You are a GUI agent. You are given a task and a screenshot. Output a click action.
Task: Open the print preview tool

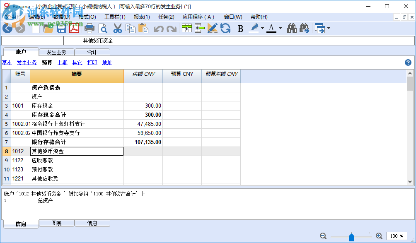(x=102, y=29)
